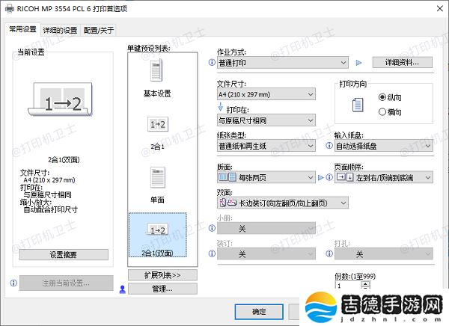Click the 注册当前设置... button

click(x=66, y=283)
